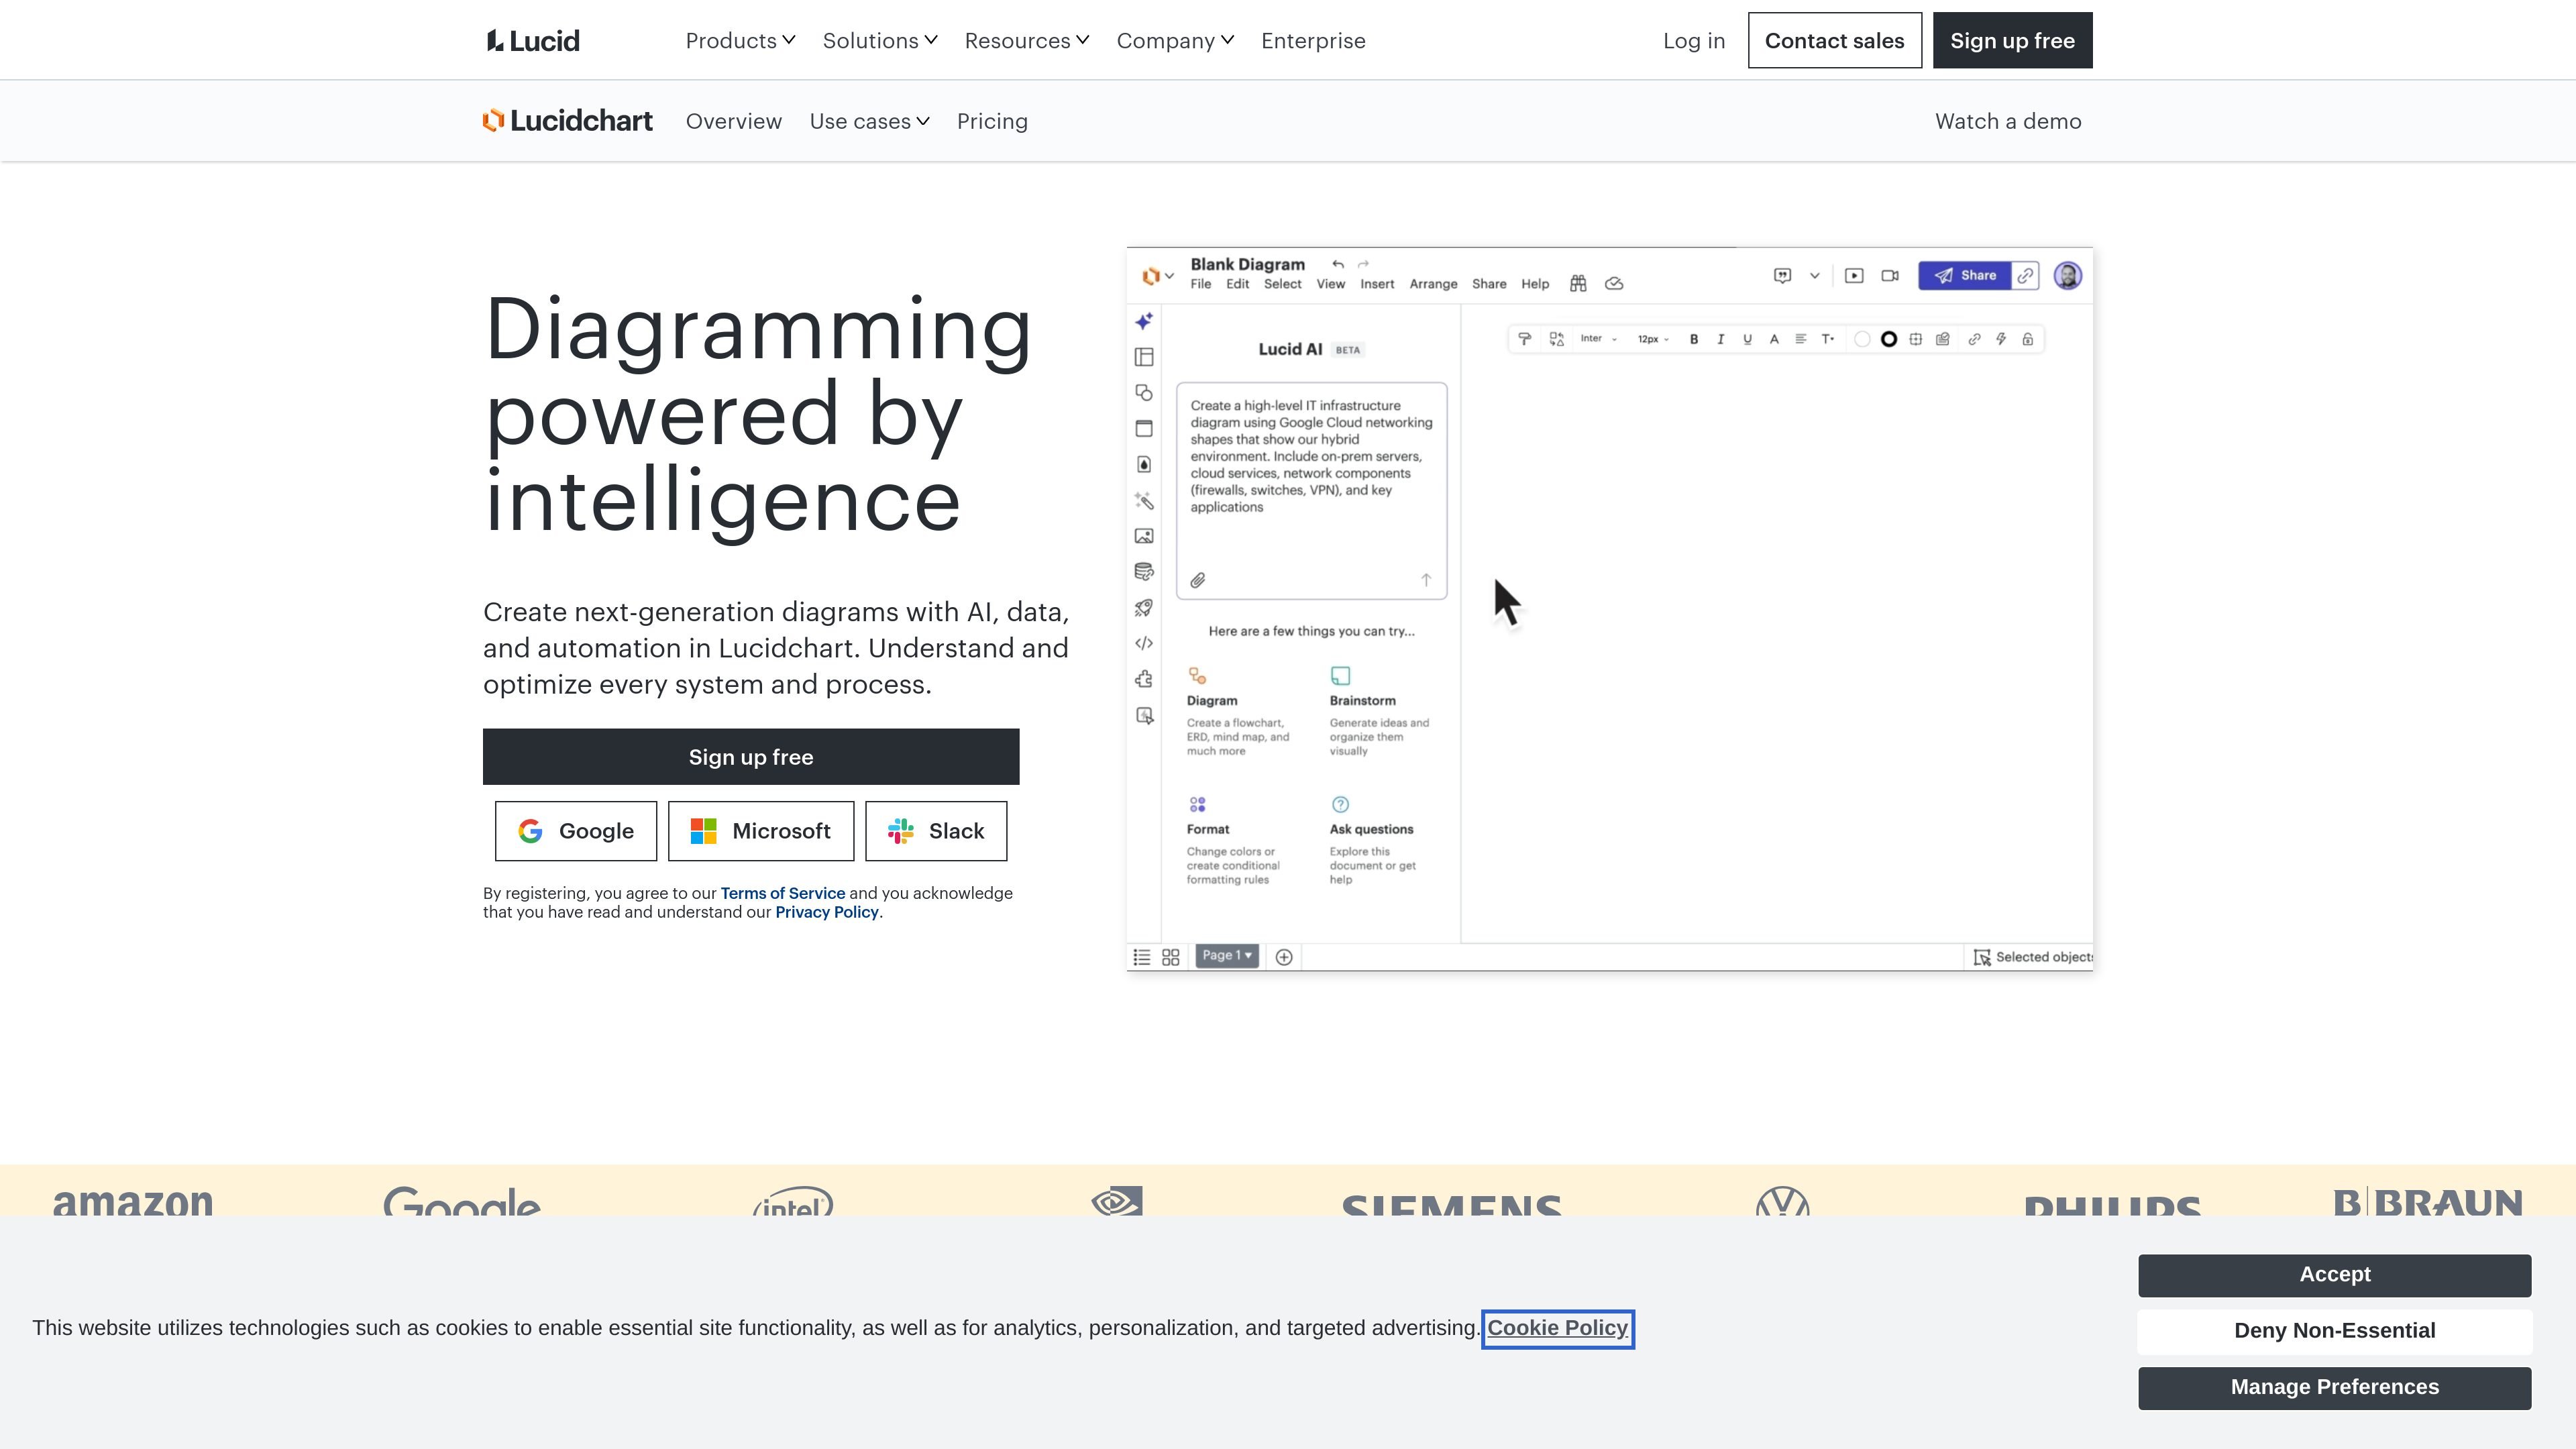This screenshot has width=2576, height=1449.
Task: Start presentation mode with the play icon
Action: click(1854, 276)
